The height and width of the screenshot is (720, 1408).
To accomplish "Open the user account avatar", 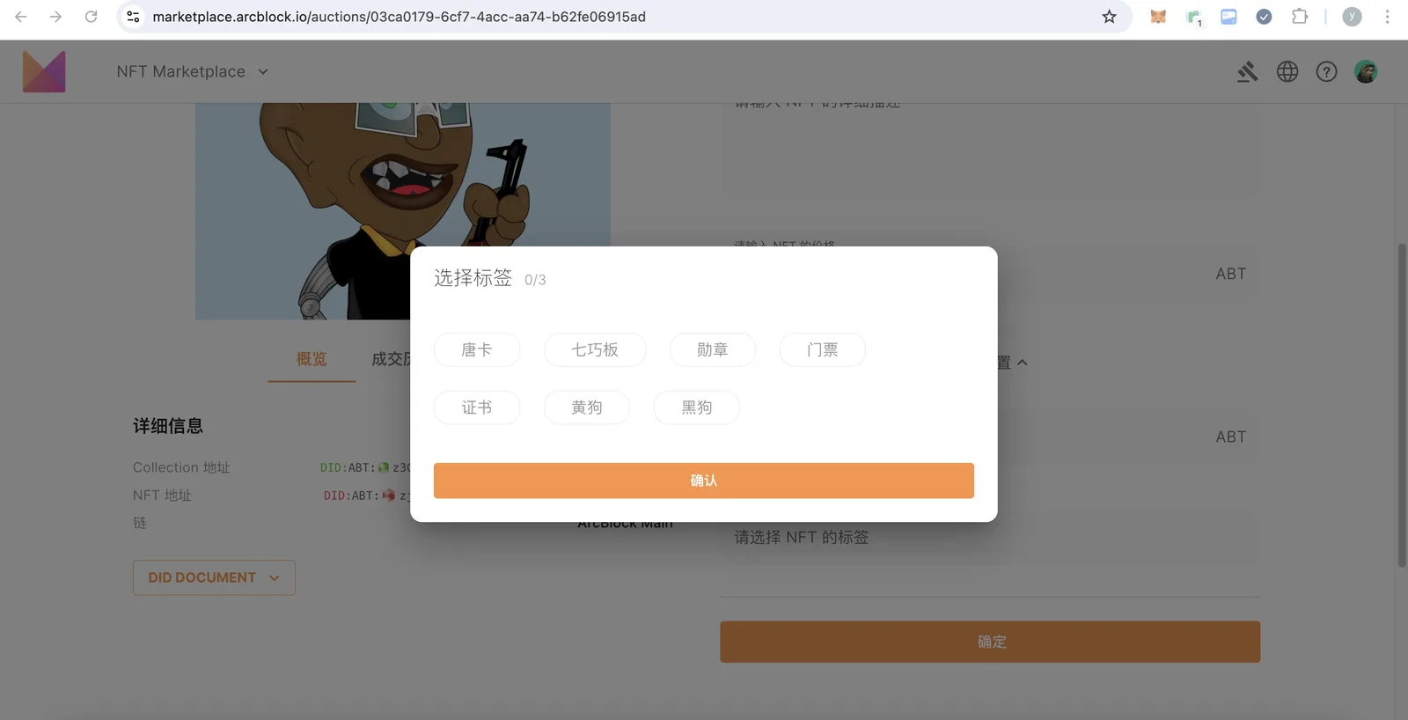I will pos(1366,71).
